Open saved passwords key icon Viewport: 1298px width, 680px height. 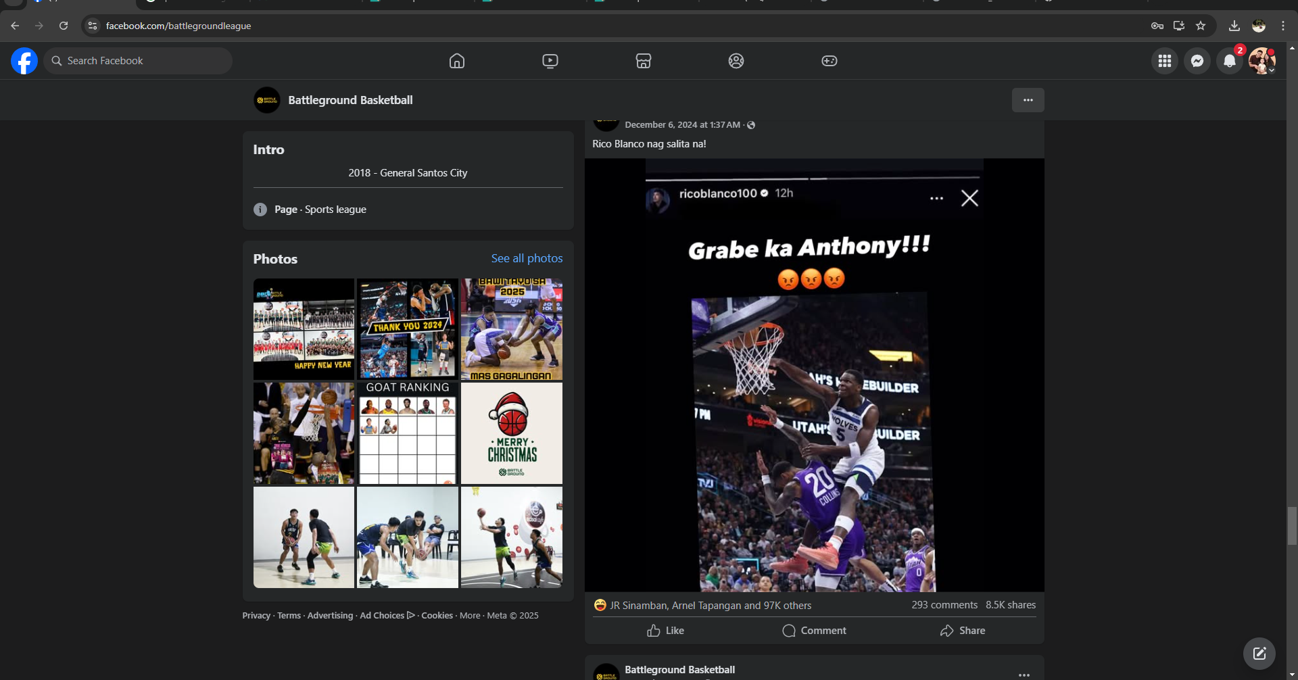(1157, 26)
